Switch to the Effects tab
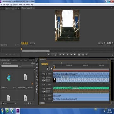This screenshot has width=114, height=114. point(25,60)
